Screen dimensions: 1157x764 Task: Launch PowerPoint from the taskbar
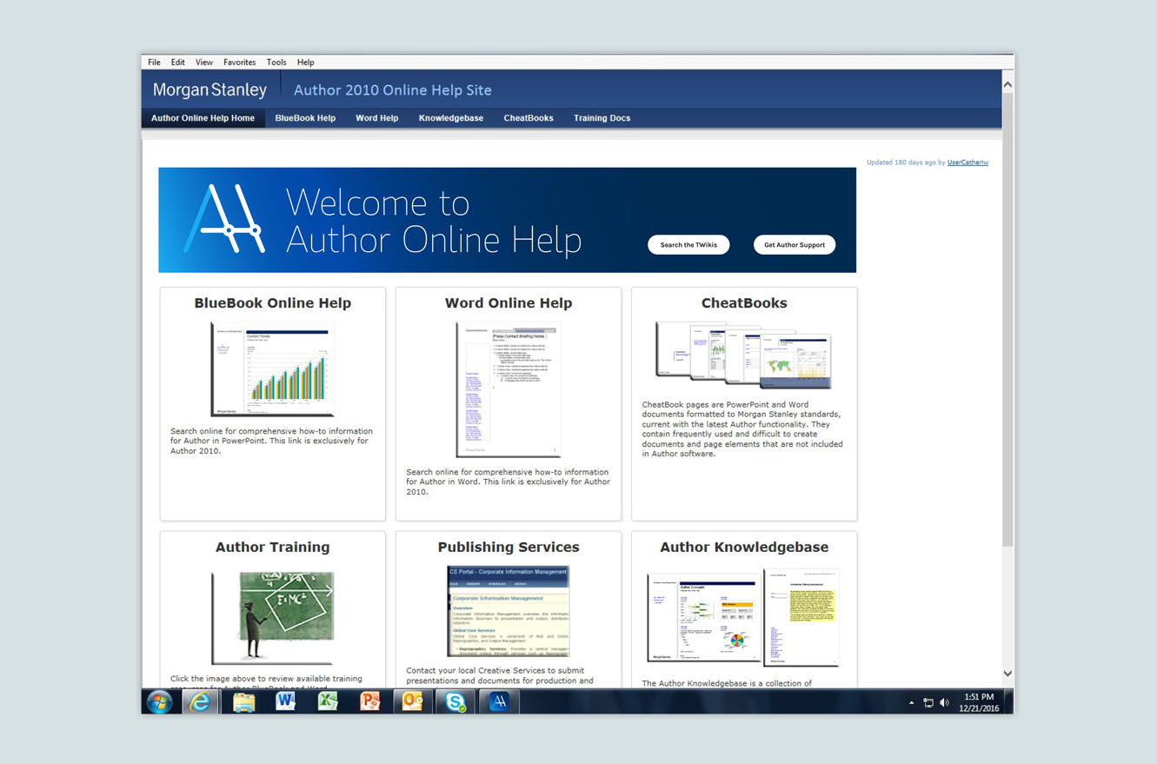pos(370,701)
